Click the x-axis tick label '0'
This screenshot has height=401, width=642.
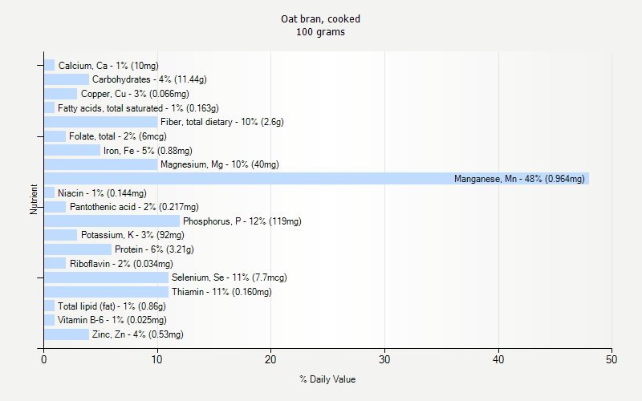point(44,359)
